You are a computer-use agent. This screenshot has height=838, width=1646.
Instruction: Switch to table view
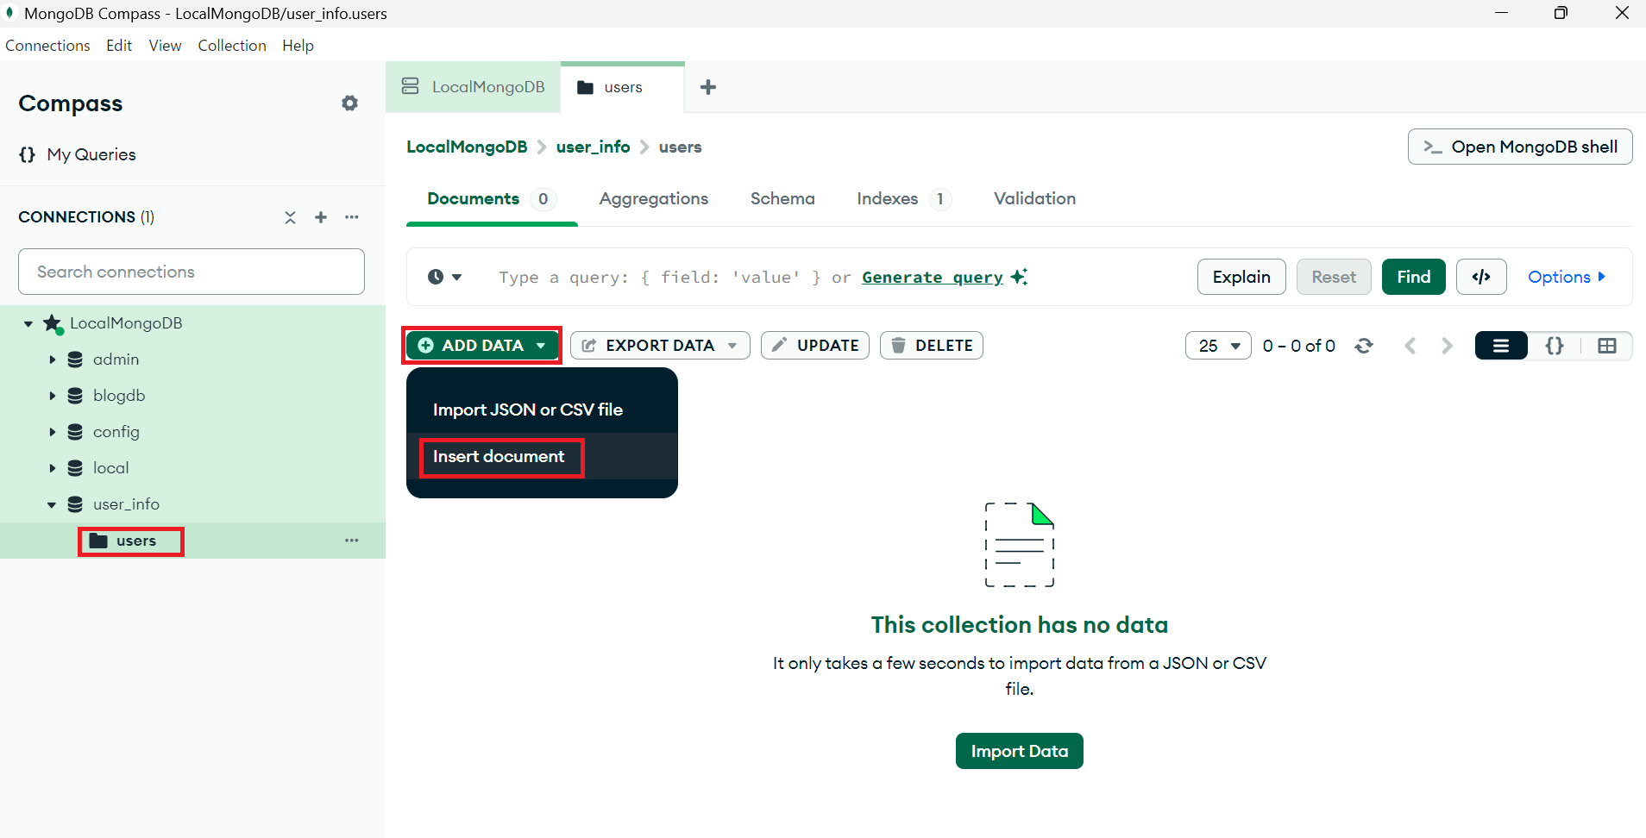tap(1607, 346)
